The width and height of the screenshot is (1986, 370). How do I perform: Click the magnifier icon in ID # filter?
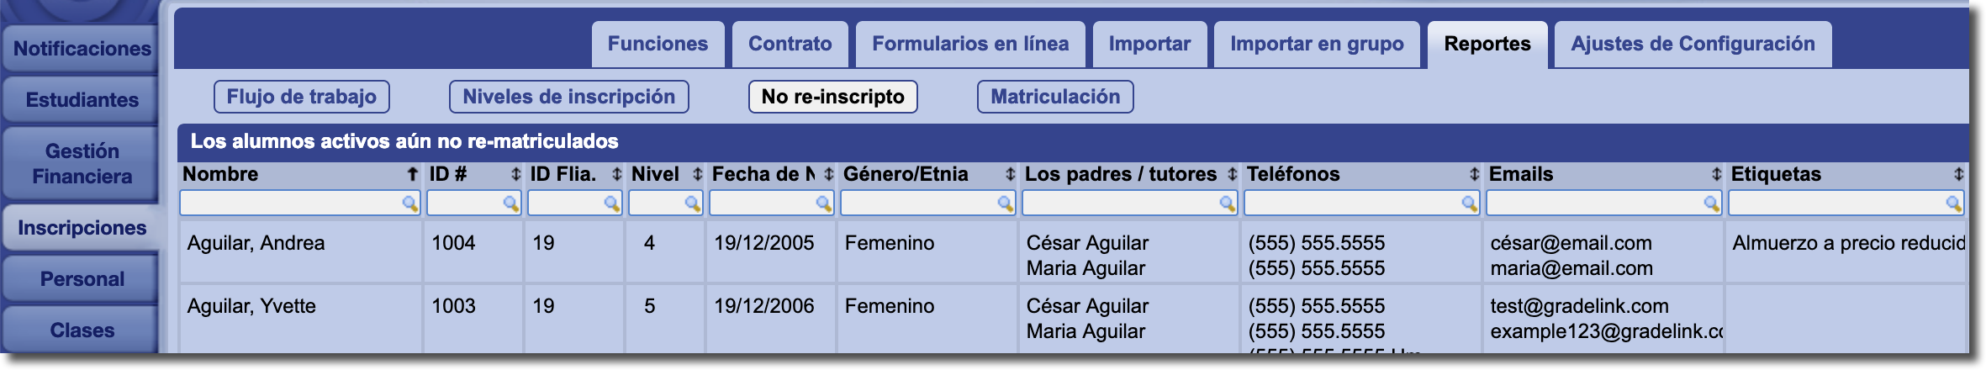tap(510, 203)
